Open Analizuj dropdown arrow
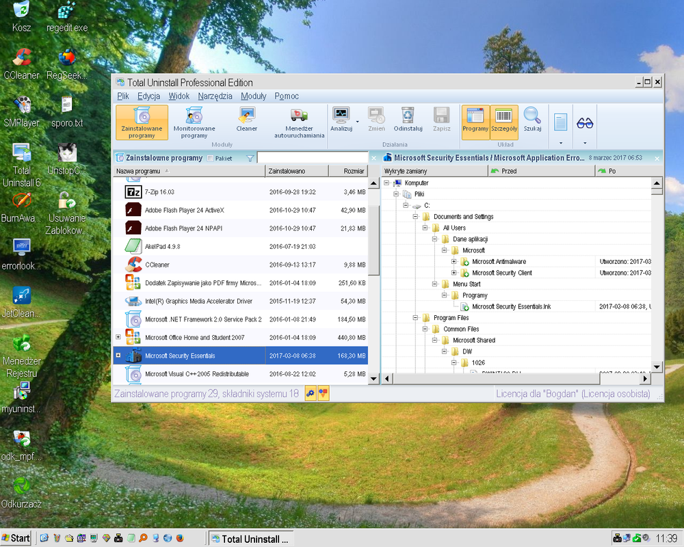The image size is (684, 547). point(357,122)
